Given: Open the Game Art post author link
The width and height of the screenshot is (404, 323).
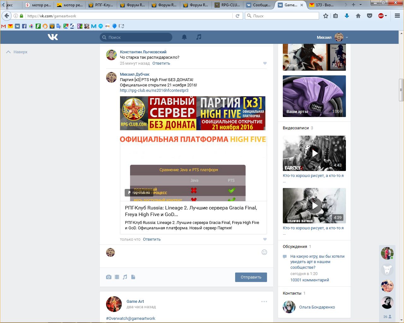Looking at the screenshot, I should [x=135, y=302].
